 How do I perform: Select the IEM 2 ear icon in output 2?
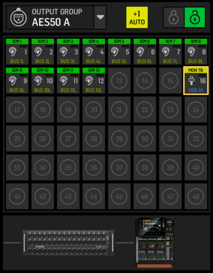[38, 52]
